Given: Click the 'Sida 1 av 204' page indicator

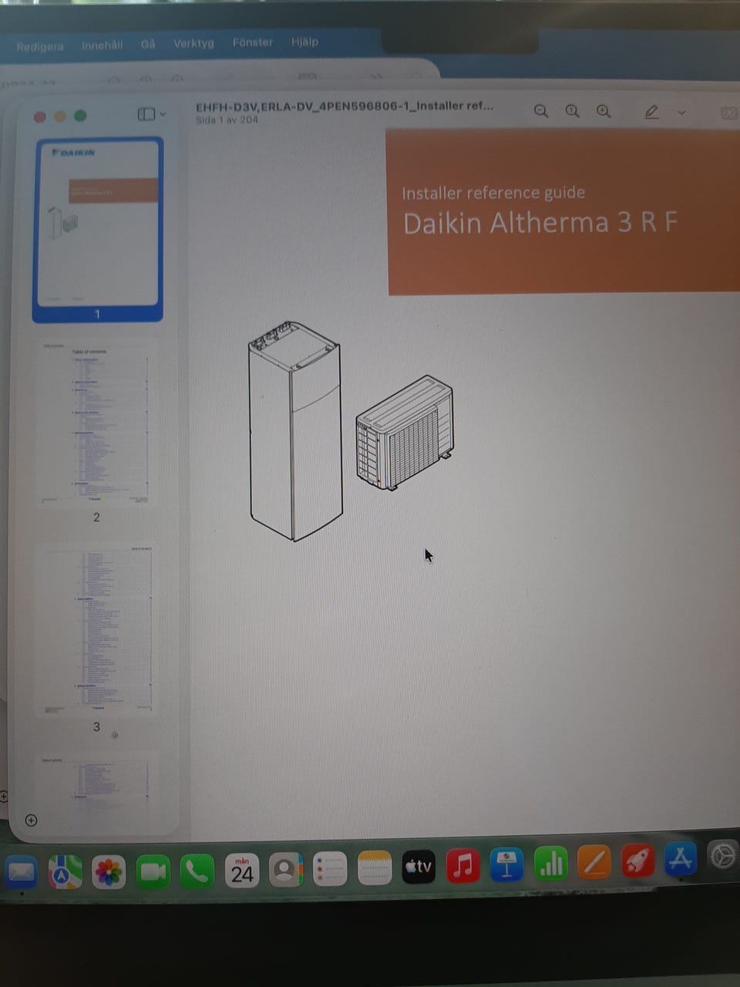Looking at the screenshot, I should coord(227,120).
